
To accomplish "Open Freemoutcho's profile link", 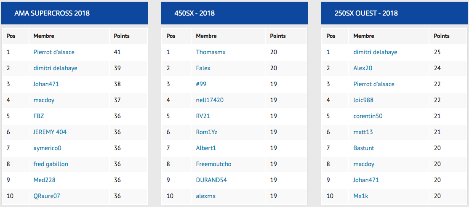I will pyautogui.click(x=213, y=164).
